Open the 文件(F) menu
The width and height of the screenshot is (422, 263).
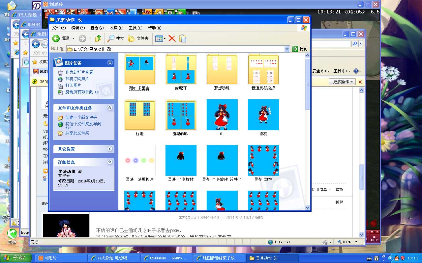[x=59, y=28]
